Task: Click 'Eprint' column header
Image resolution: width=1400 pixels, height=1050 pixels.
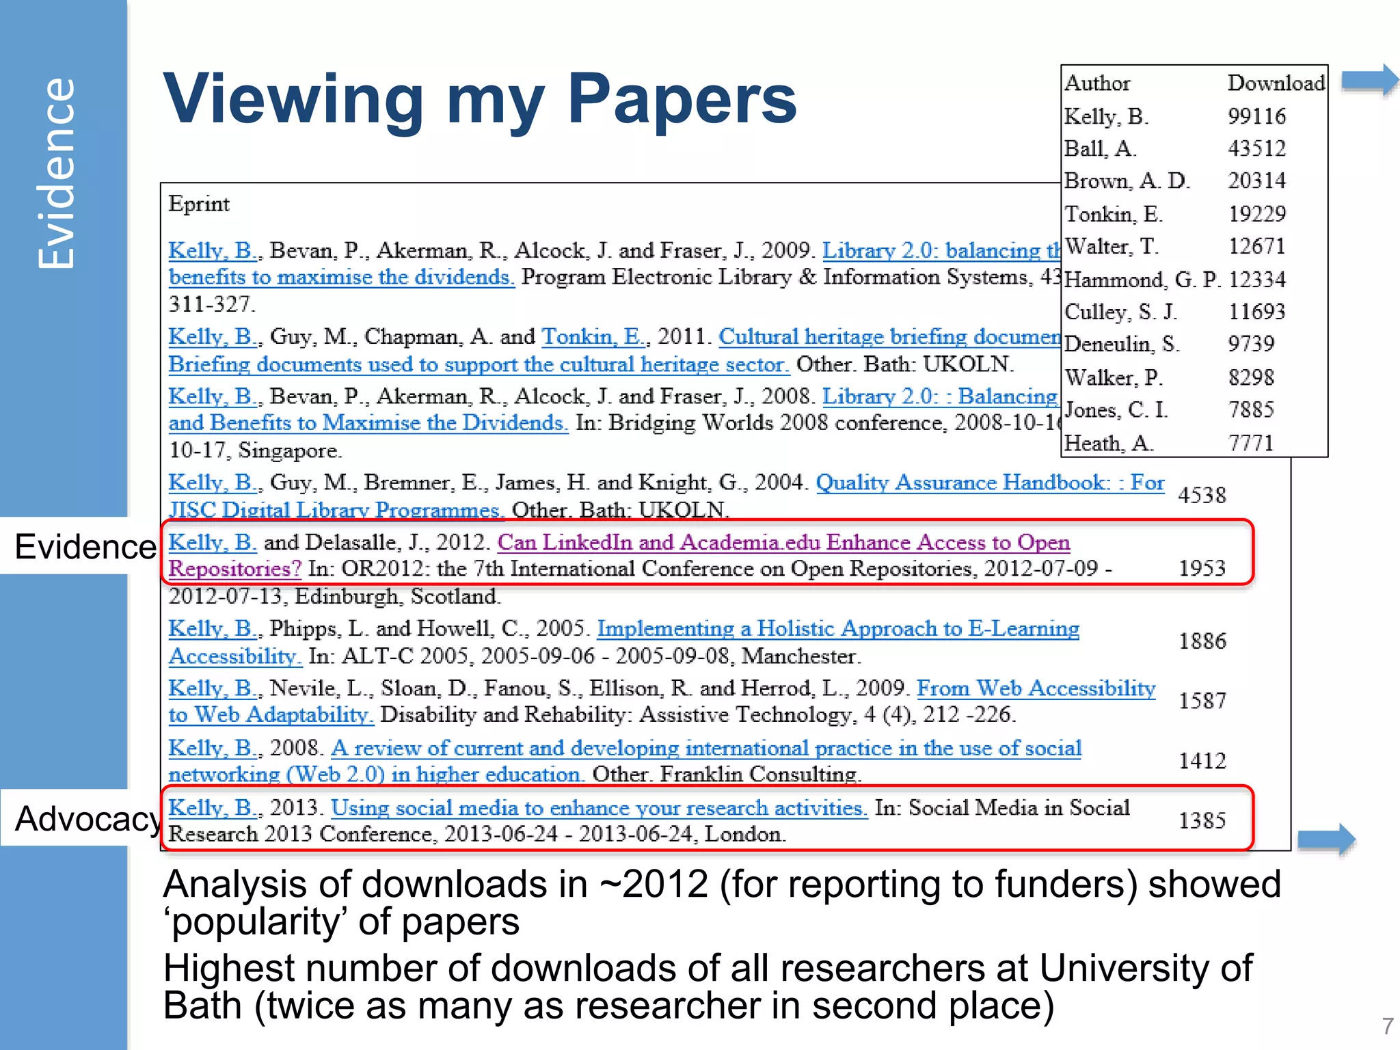Action: (x=199, y=204)
